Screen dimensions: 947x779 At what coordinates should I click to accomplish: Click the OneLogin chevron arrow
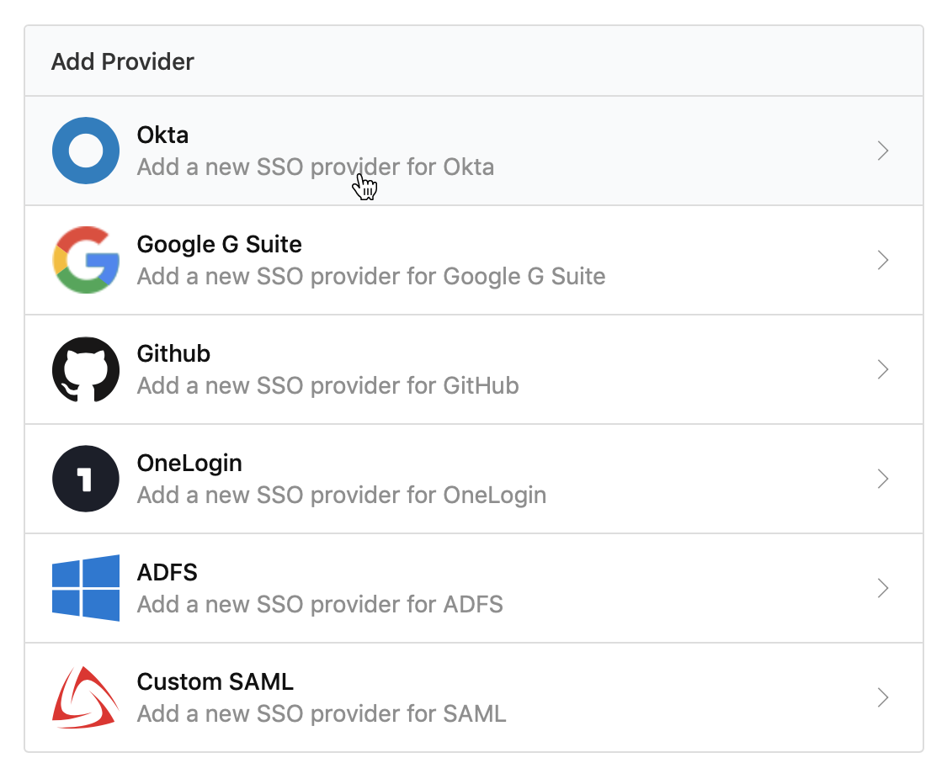point(882,479)
